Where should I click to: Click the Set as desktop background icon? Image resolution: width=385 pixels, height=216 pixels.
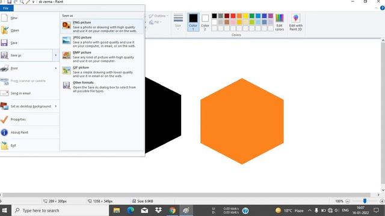pyautogui.click(x=4, y=106)
